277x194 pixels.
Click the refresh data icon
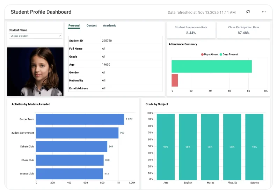point(248,12)
